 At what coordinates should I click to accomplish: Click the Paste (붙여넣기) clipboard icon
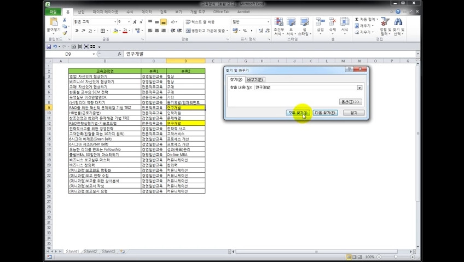(54, 22)
